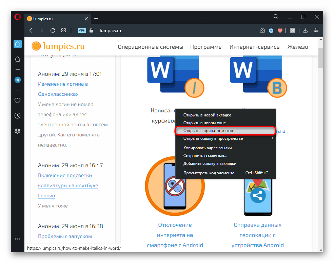The image size is (334, 263).
Task: Open sidebar settings gear icon
Action: [x=18, y=131]
